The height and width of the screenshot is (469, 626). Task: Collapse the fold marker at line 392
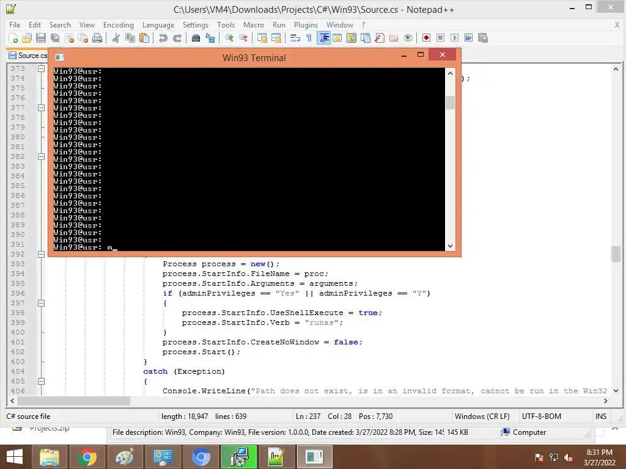[x=41, y=254]
